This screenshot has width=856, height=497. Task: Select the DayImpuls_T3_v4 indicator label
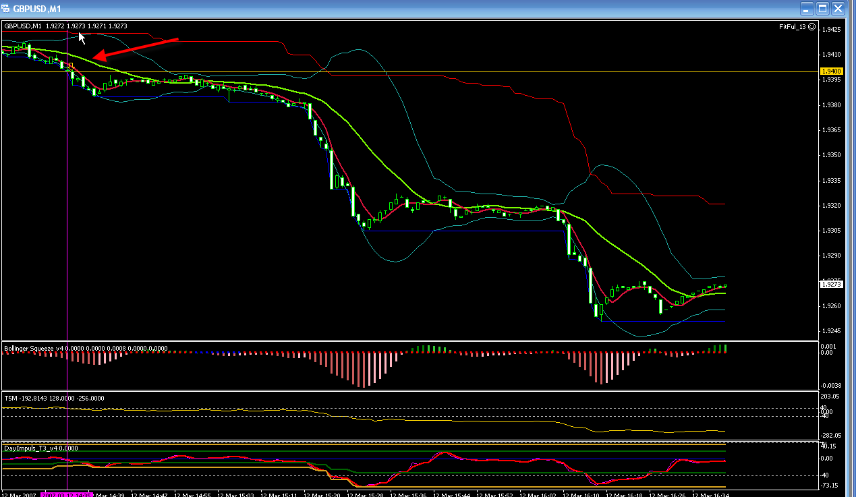tap(31, 448)
